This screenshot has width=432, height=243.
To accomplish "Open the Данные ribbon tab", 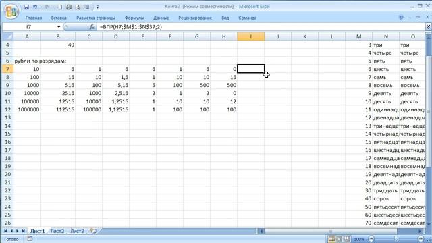I will (161, 18).
